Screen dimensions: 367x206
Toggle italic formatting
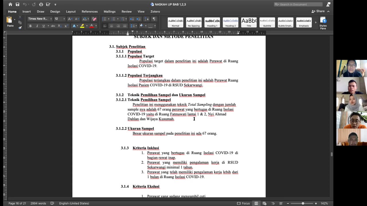[x=37, y=26]
